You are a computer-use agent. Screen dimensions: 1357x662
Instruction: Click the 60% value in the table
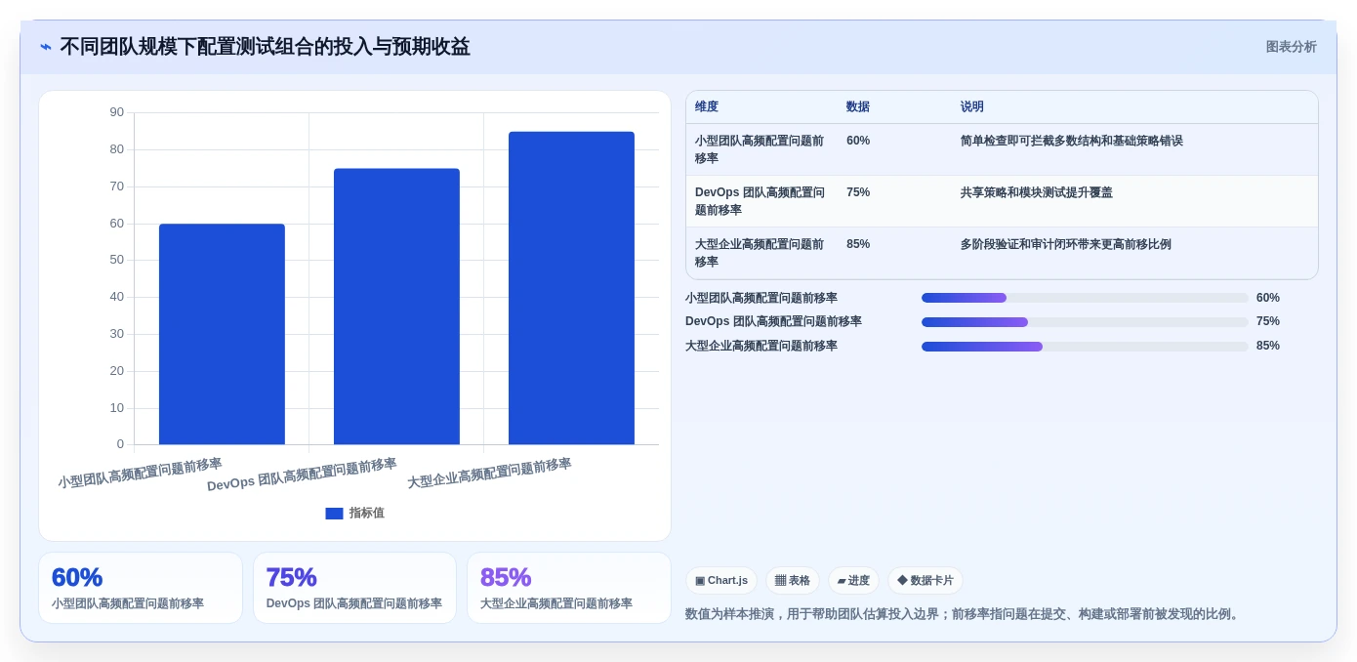[858, 141]
